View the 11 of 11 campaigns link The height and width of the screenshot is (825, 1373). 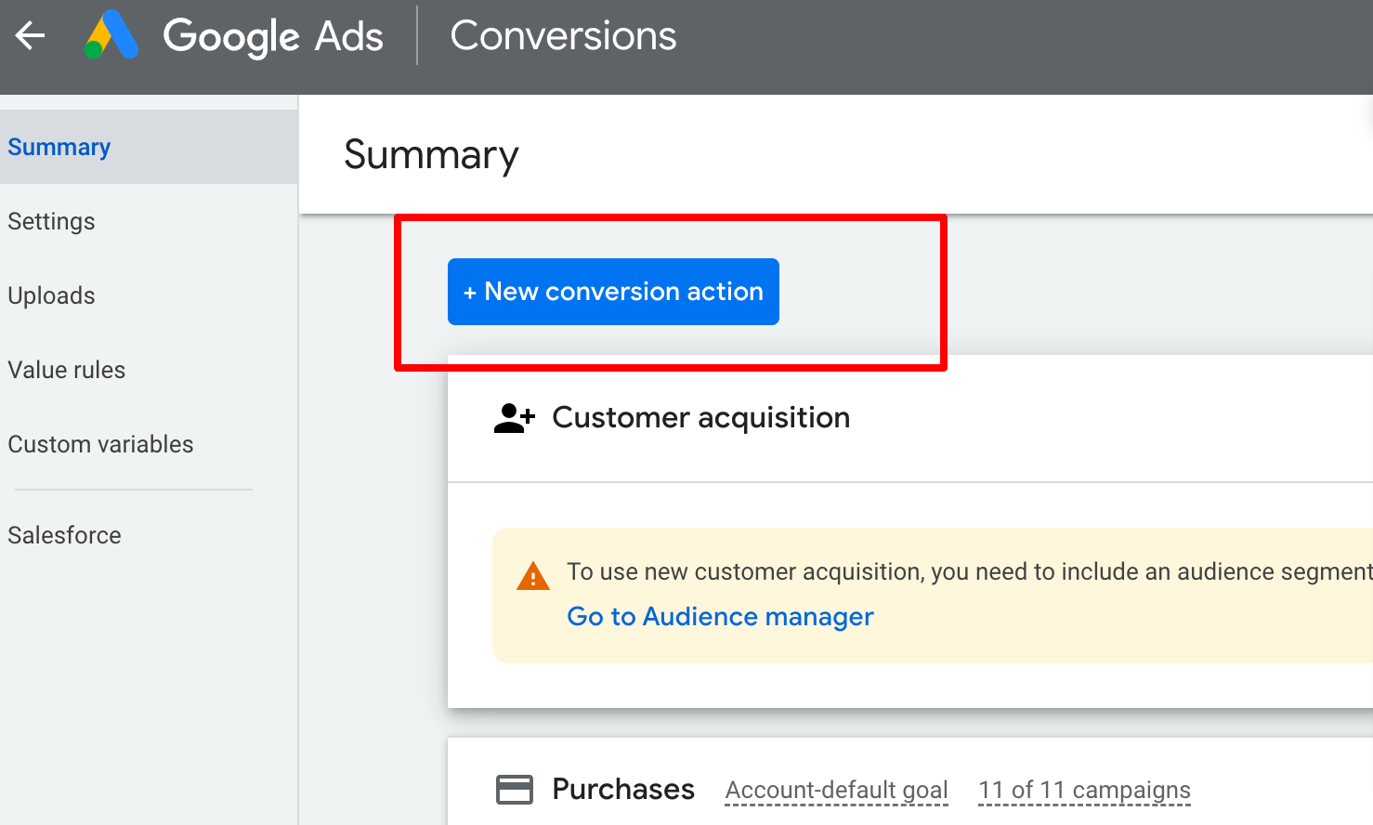coord(1083,789)
